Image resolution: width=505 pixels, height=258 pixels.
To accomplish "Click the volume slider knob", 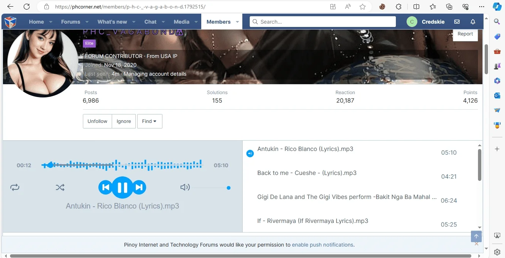I will coord(229,188).
